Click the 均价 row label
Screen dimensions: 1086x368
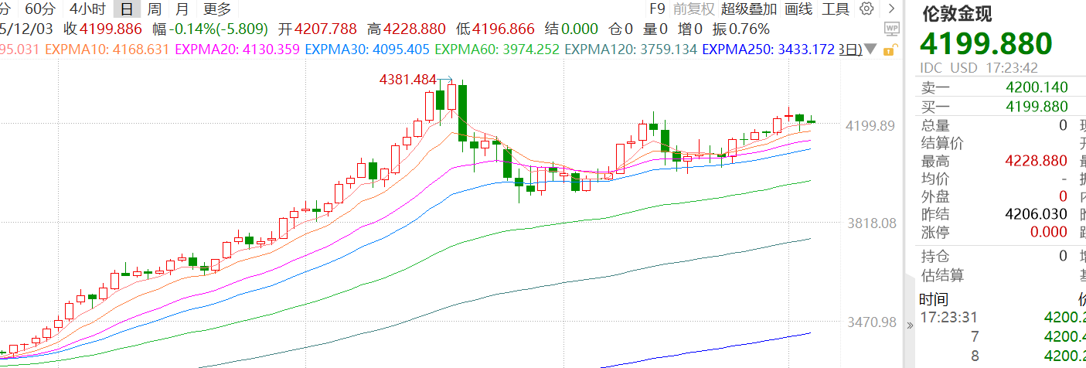(936, 179)
